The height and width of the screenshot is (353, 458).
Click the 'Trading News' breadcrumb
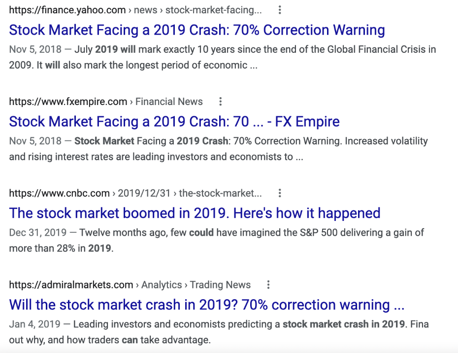click(220, 284)
